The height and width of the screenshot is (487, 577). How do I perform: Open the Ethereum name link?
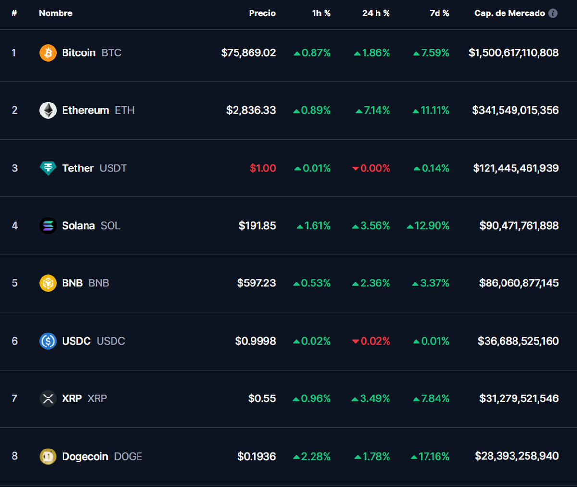pyautogui.click(x=86, y=110)
